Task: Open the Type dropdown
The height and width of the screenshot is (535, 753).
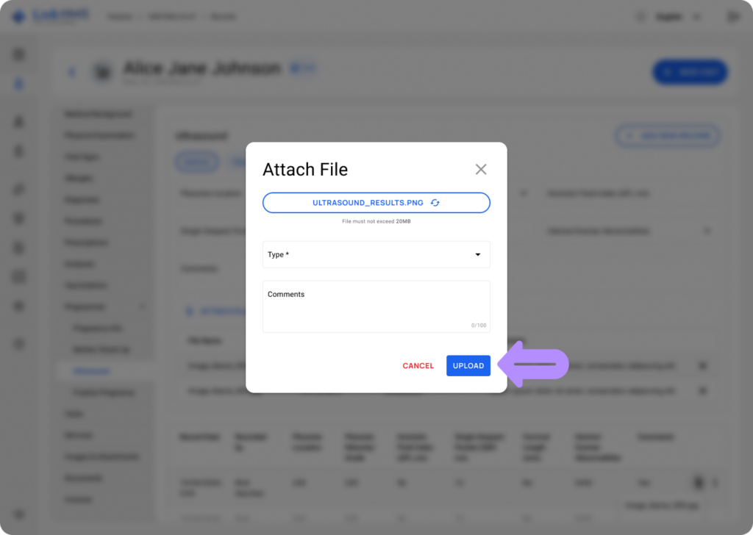Action: click(x=376, y=254)
